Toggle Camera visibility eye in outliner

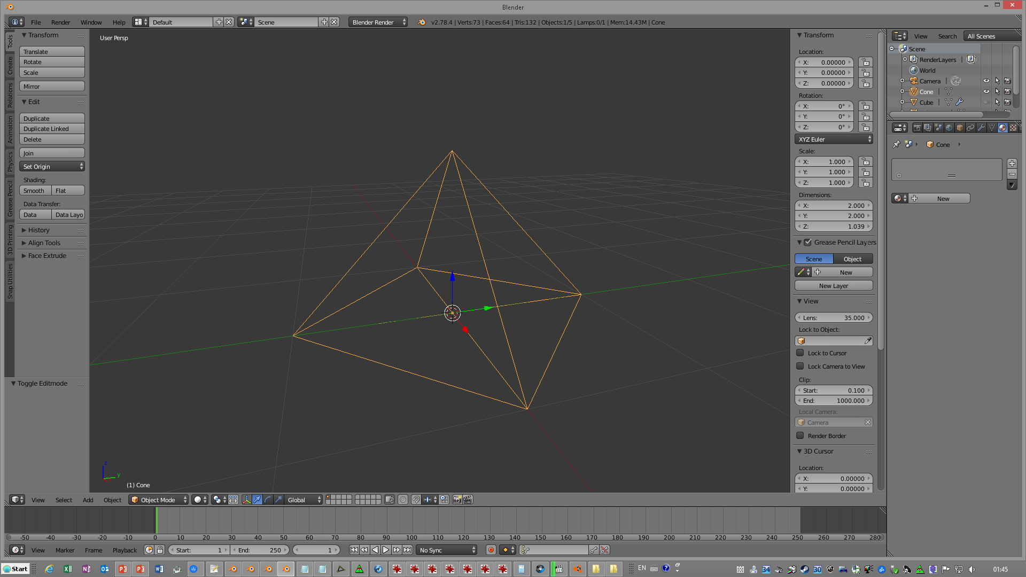(986, 81)
